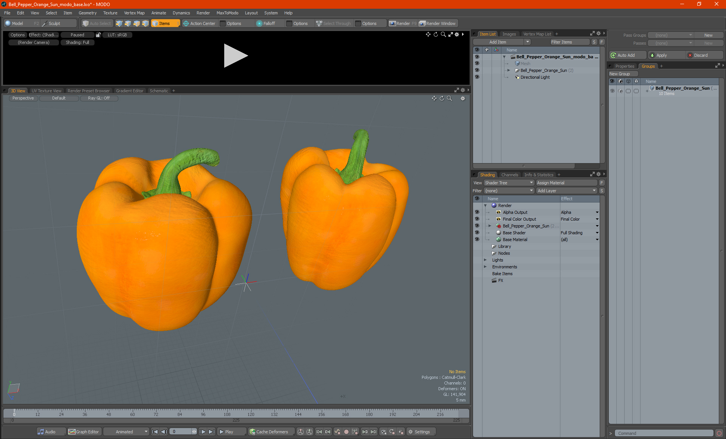Image resolution: width=726 pixels, height=439 pixels.
Task: Open the Gradient Editor tab
Action: [x=130, y=91]
